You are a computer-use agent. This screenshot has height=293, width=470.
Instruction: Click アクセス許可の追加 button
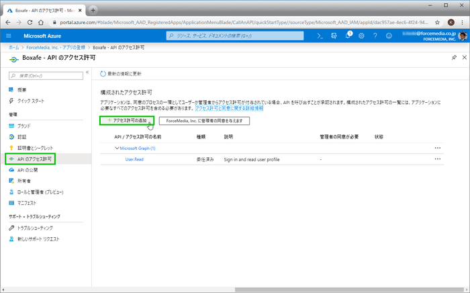(127, 120)
